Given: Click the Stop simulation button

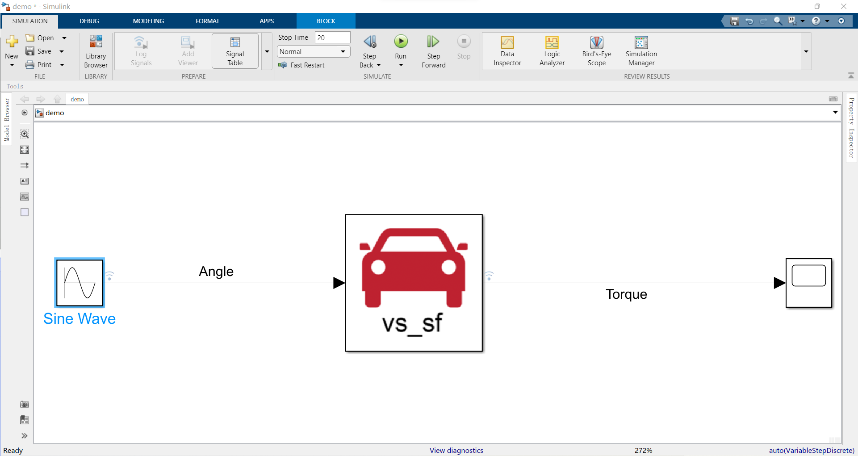Looking at the screenshot, I should pyautogui.click(x=464, y=47).
